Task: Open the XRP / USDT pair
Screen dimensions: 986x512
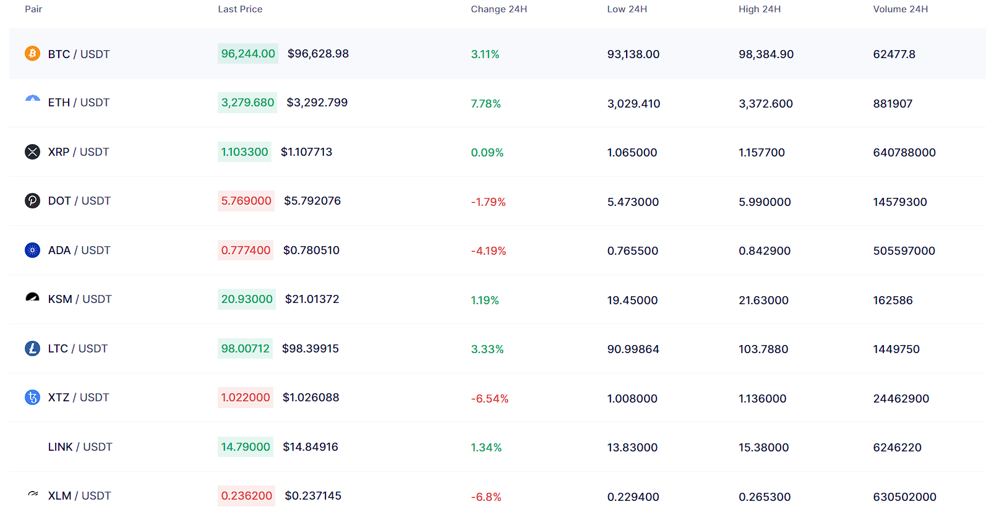Action: click(79, 152)
